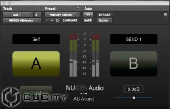This screenshot has width=170, height=109.
Task: Click the window close button in title bar
Action: coord(4,3)
